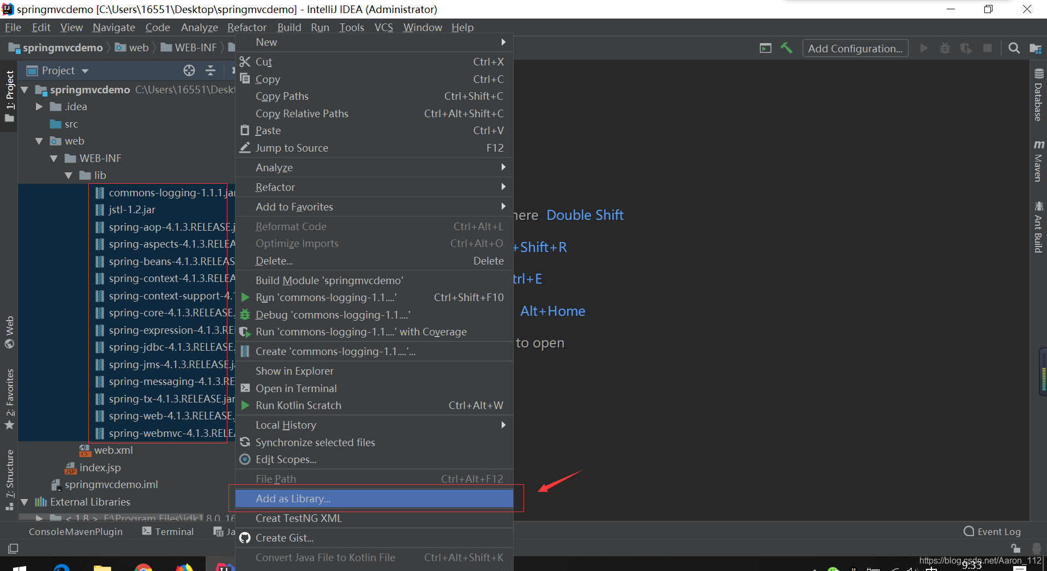Click the Search Everywhere magnifier icon
Image resolution: width=1047 pixels, height=571 pixels.
point(1014,48)
